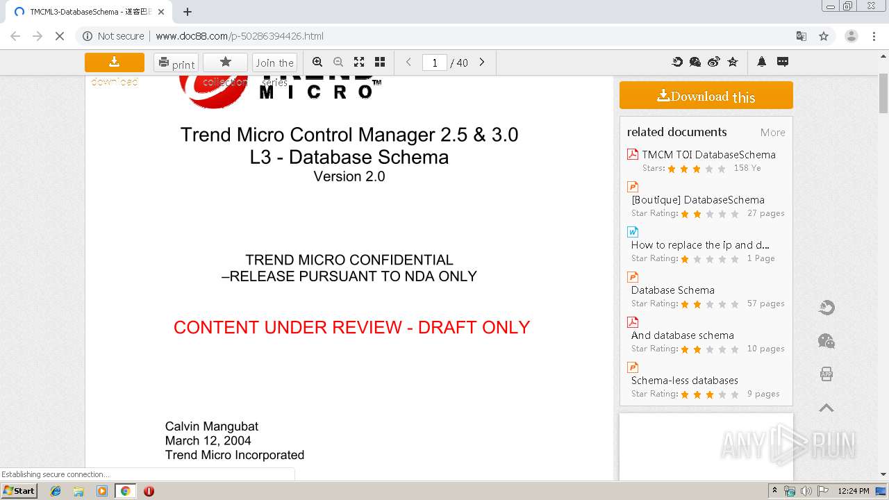Bookmark this page with the star icon

(824, 36)
